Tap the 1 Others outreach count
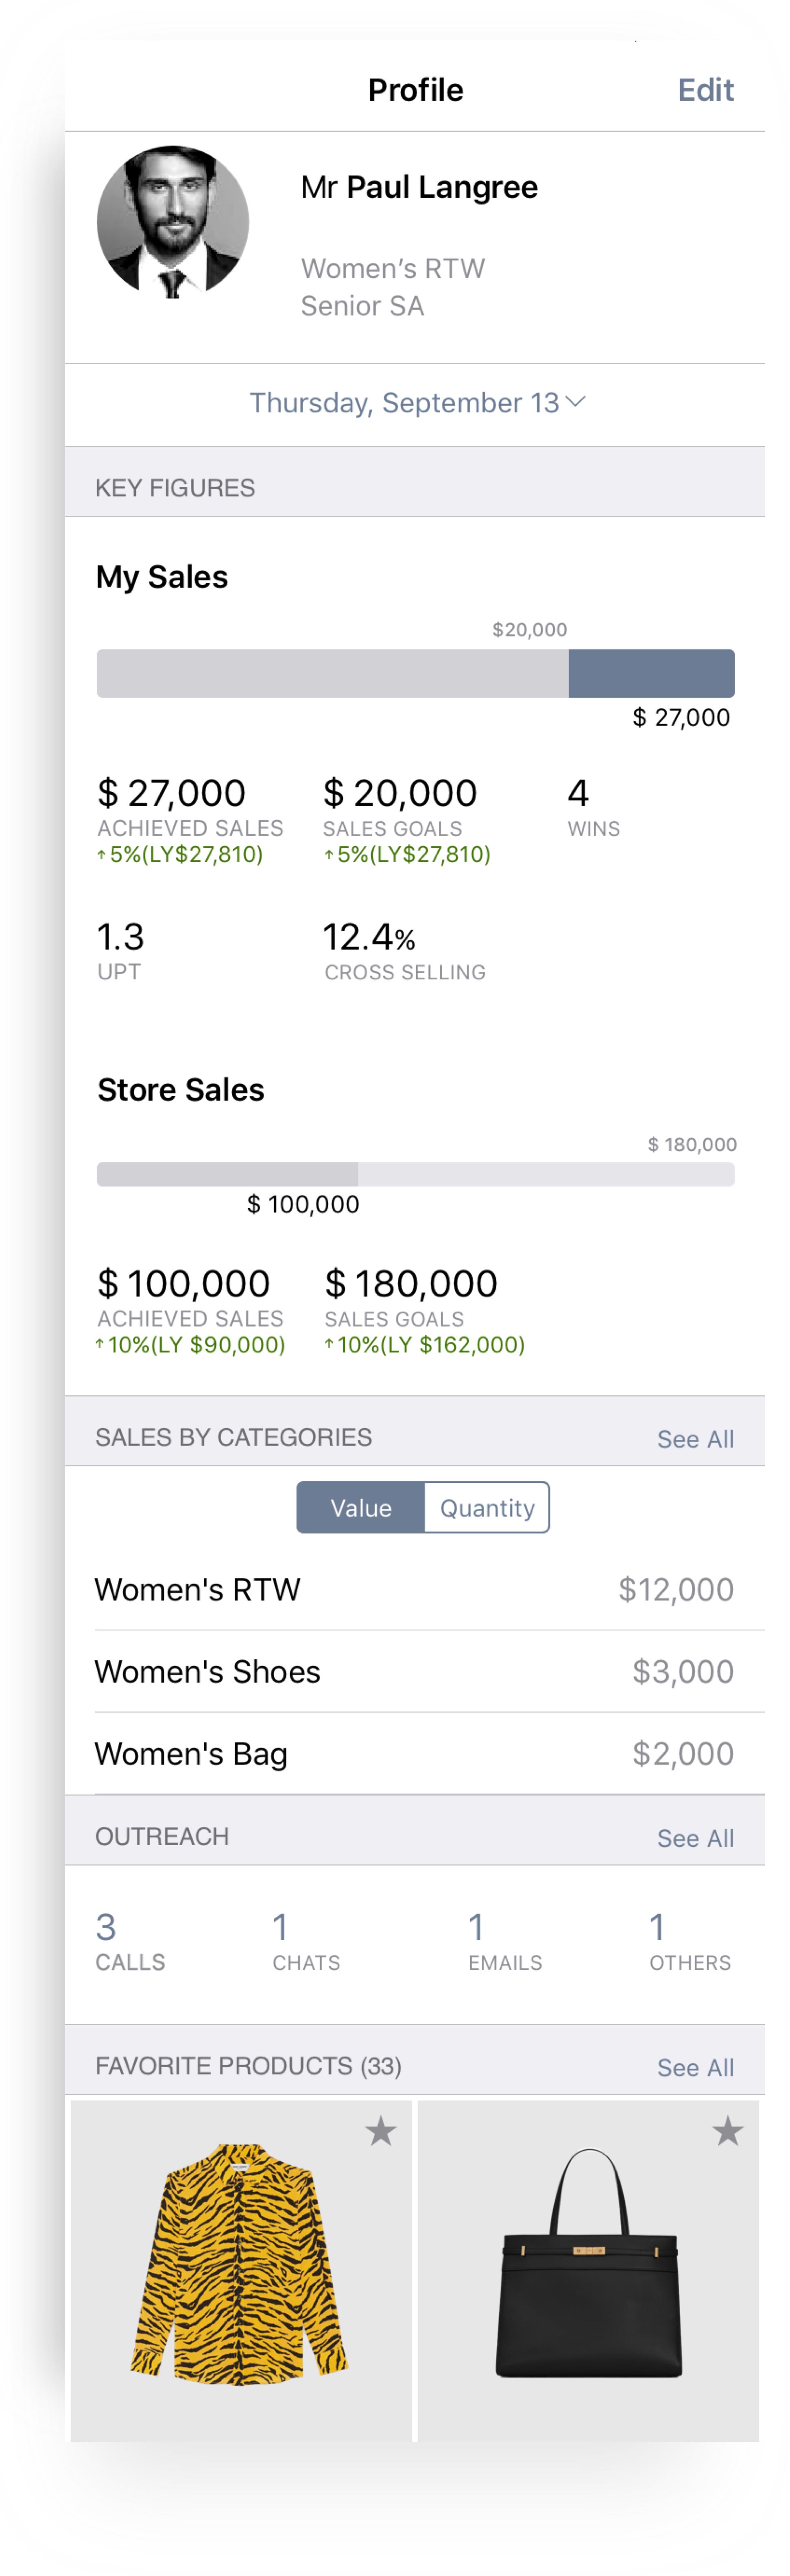The image size is (790, 2576). [690, 1941]
